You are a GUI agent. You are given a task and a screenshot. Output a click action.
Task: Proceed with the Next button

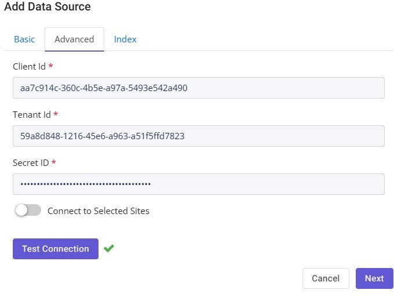pyautogui.click(x=374, y=278)
